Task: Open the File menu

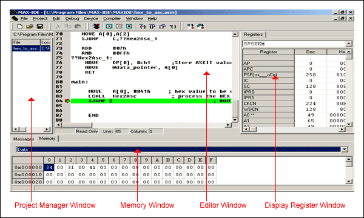Action: pos(24,19)
